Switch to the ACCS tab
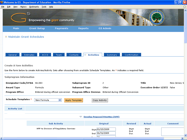Screen dimensions: 187x140 pyautogui.click(x=45, y=55)
